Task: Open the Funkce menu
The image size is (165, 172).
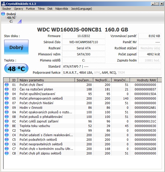Action: (30, 9)
